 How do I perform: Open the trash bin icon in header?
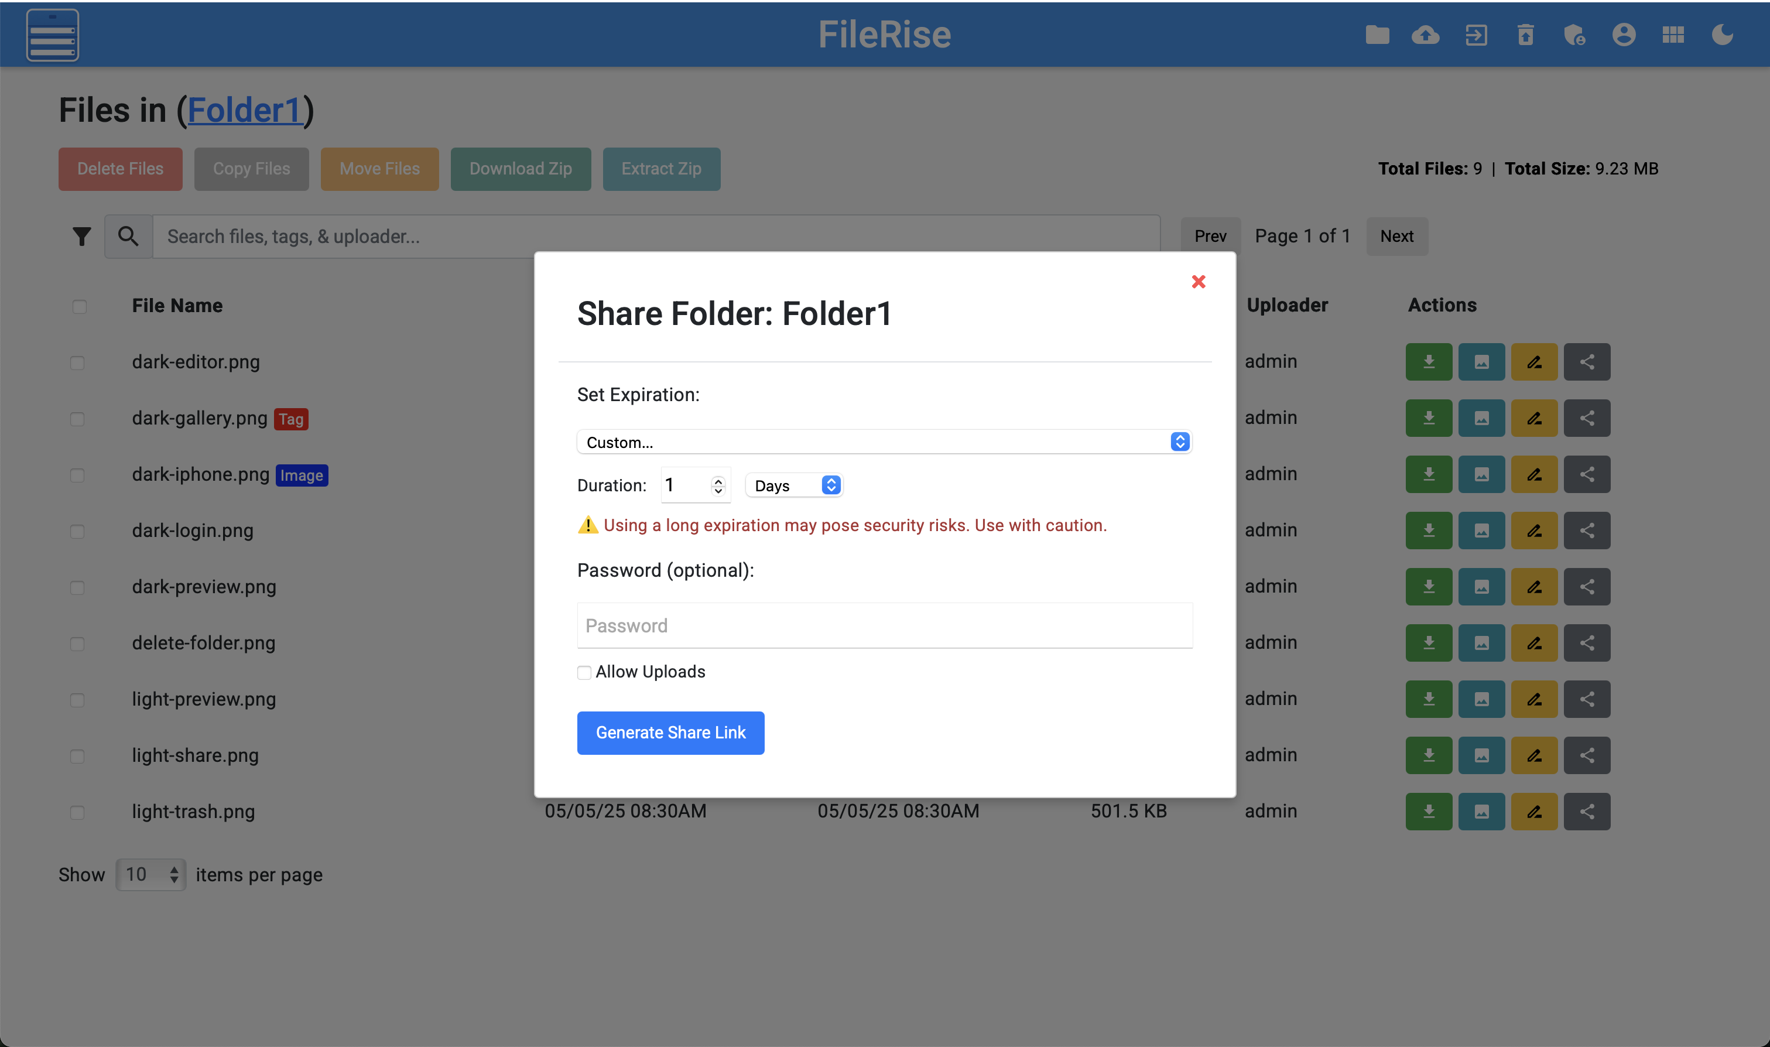click(1525, 35)
